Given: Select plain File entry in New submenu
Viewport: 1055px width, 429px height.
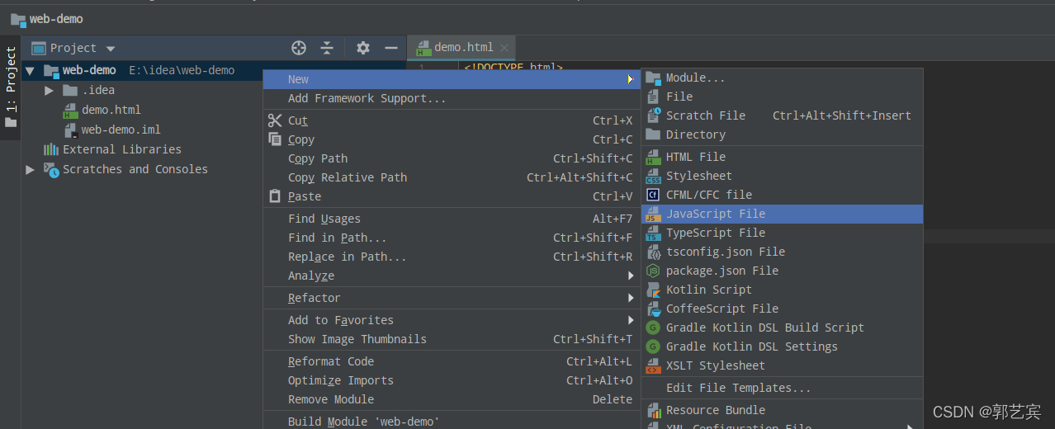Looking at the screenshot, I should (782, 97).
